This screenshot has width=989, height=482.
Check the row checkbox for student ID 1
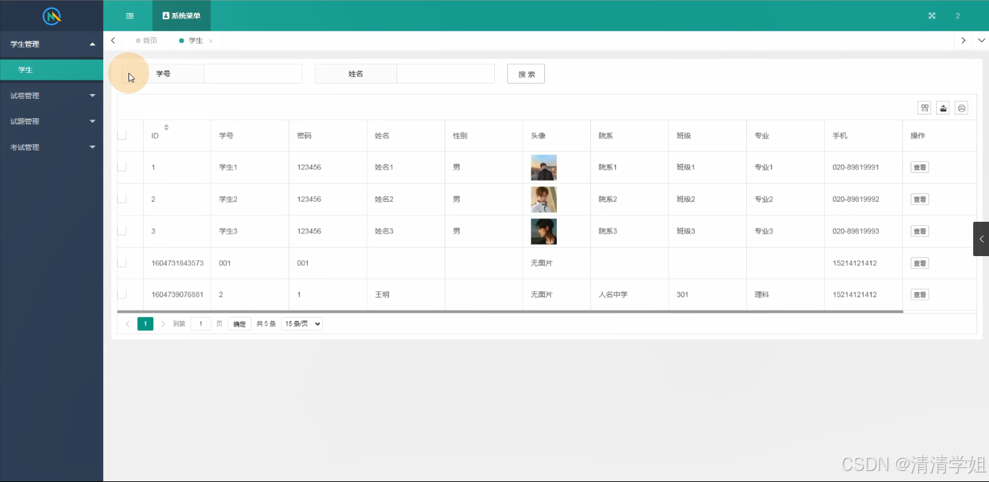(x=124, y=167)
